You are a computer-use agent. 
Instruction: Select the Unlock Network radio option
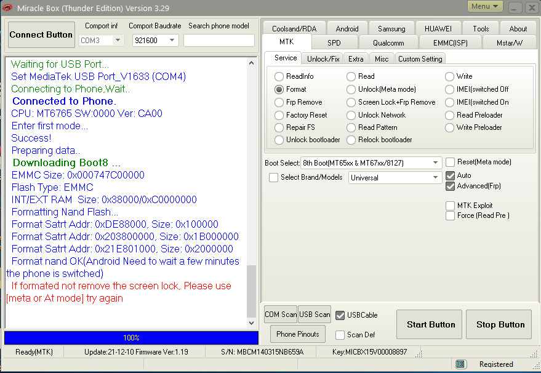[x=351, y=115]
